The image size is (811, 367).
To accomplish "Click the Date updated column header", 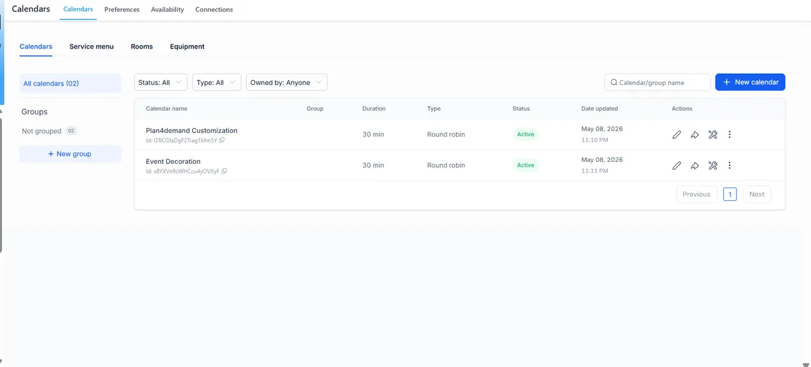I will (599, 109).
